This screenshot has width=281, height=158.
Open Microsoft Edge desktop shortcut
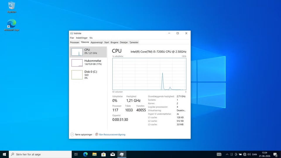click(12, 25)
